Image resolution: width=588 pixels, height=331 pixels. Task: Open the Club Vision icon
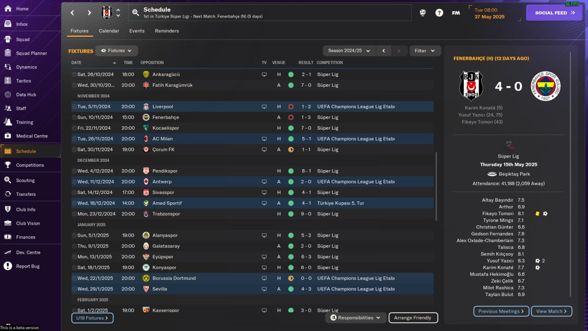click(8, 223)
